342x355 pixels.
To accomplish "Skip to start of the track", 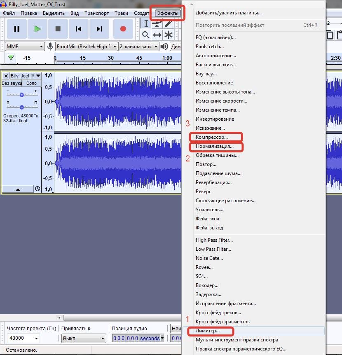I will (x=79, y=29).
